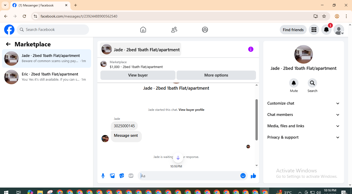Bookmark this page with the star
This screenshot has height=194, width=352.
tap(324, 16)
